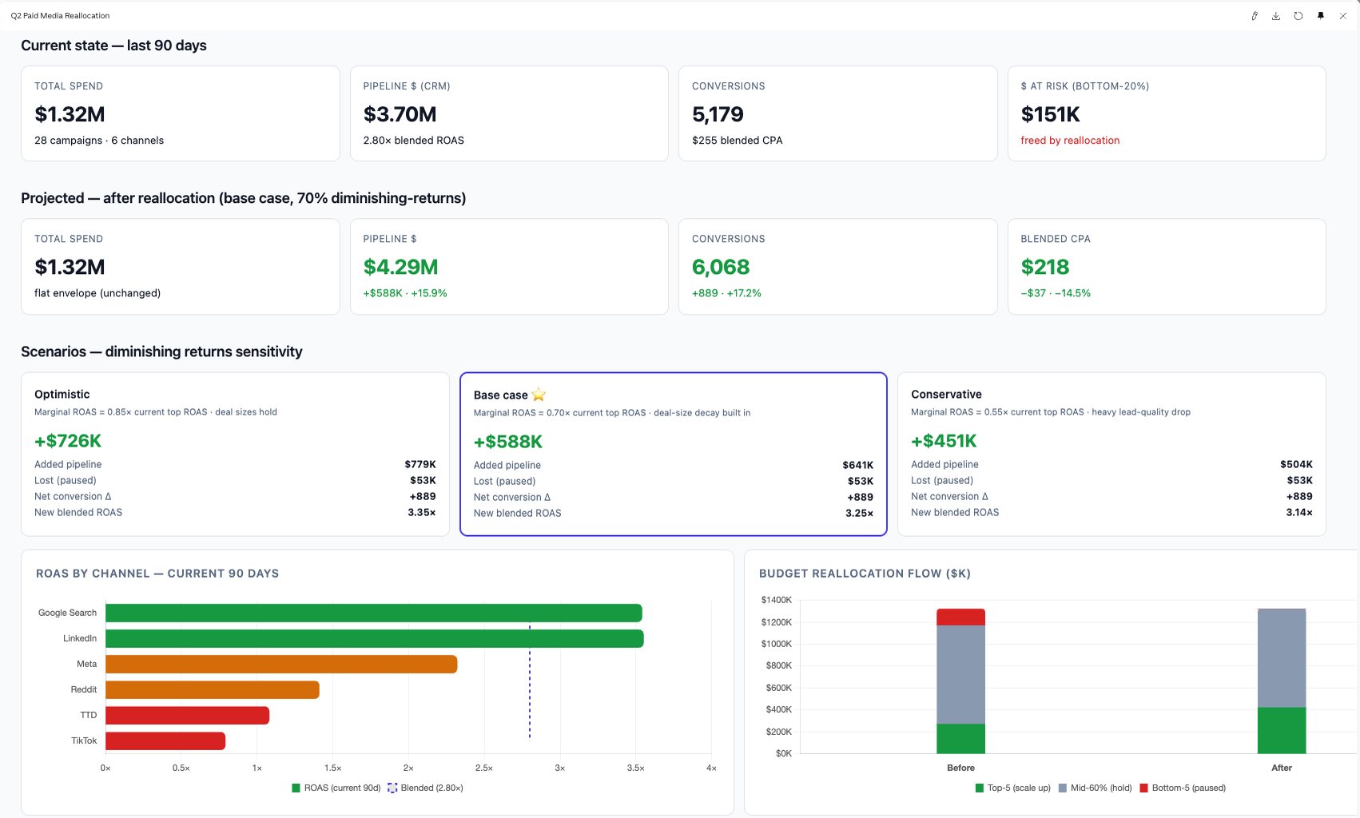This screenshot has width=1360, height=818.
Task: Download the Q2 Paid Media Reallocation report
Action: [1276, 16]
